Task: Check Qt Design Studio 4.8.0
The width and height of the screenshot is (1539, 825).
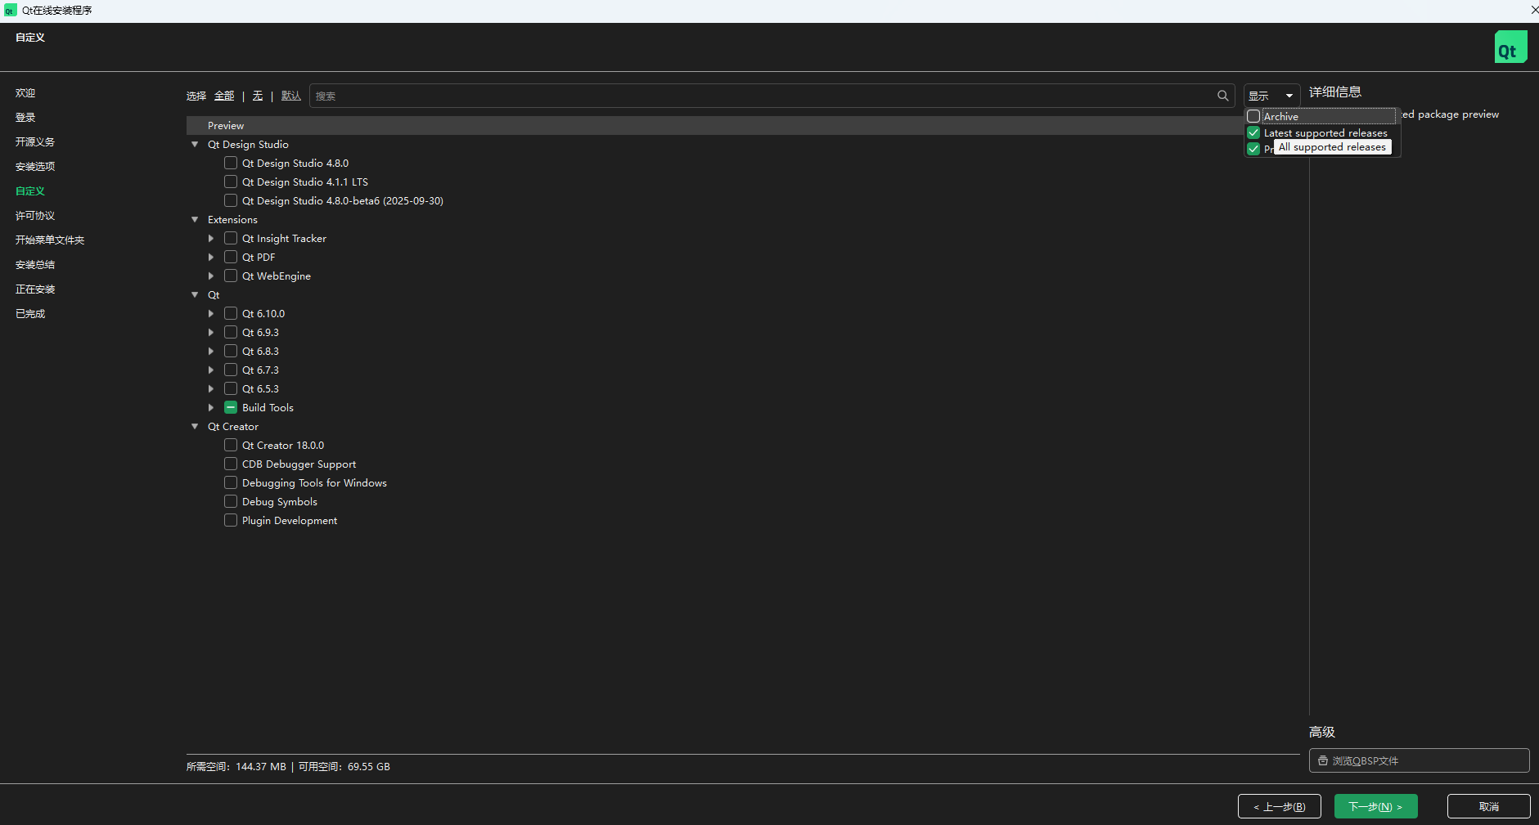Action: tap(231, 163)
